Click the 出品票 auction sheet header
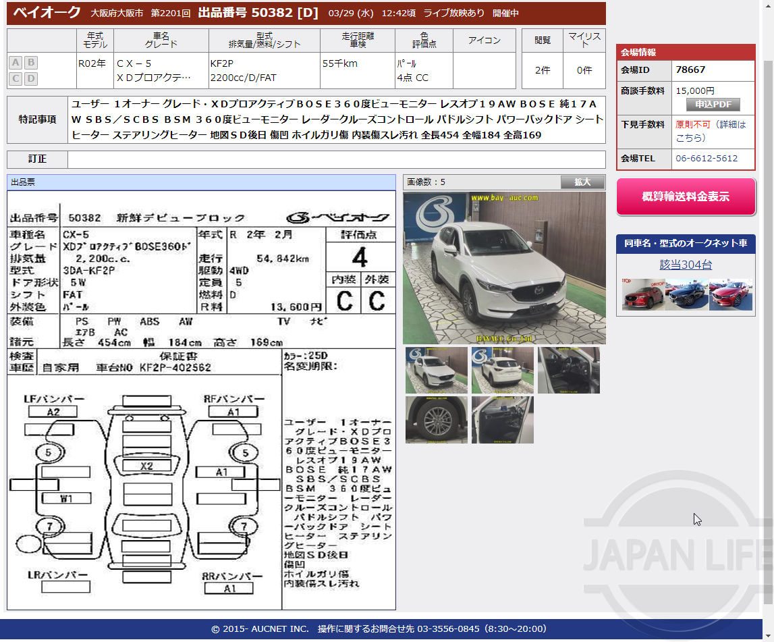This screenshot has width=774, height=642. (x=22, y=182)
